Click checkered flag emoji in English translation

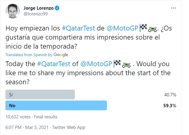click(x=117, y=64)
